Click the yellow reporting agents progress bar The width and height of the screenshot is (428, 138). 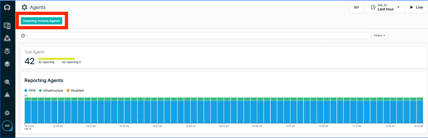click(x=56, y=59)
